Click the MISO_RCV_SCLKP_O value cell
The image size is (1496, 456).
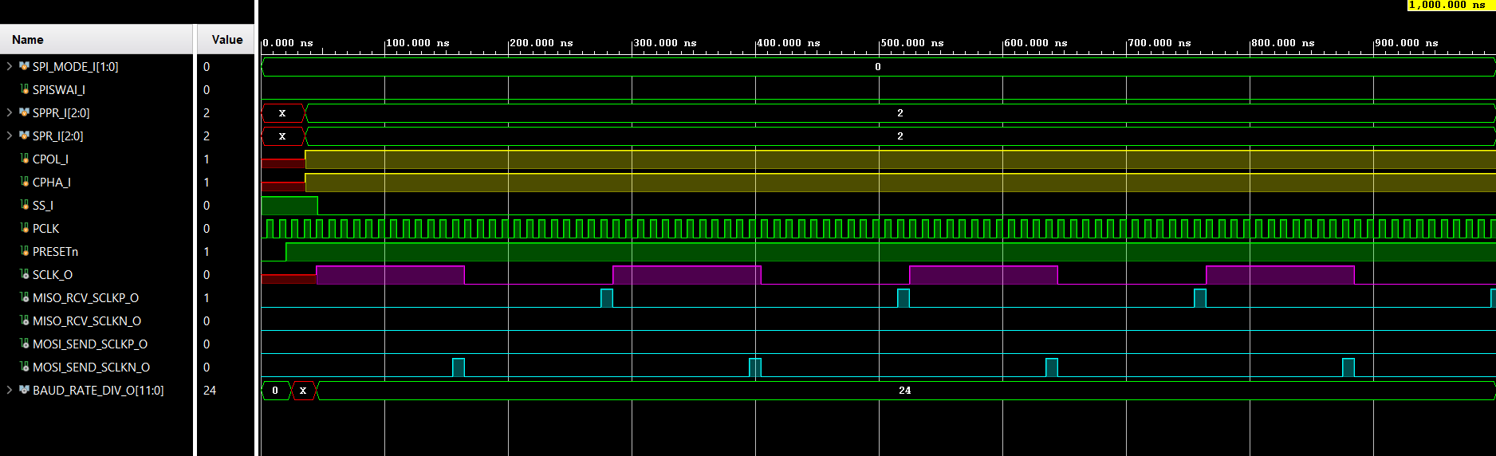[207, 298]
